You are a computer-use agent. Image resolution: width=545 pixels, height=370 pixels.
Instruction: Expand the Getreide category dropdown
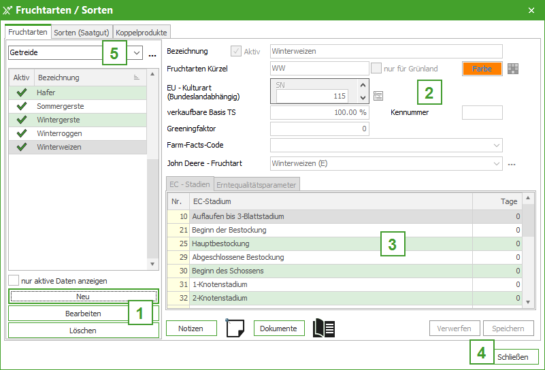pyautogui.click(x=136, y=52)
